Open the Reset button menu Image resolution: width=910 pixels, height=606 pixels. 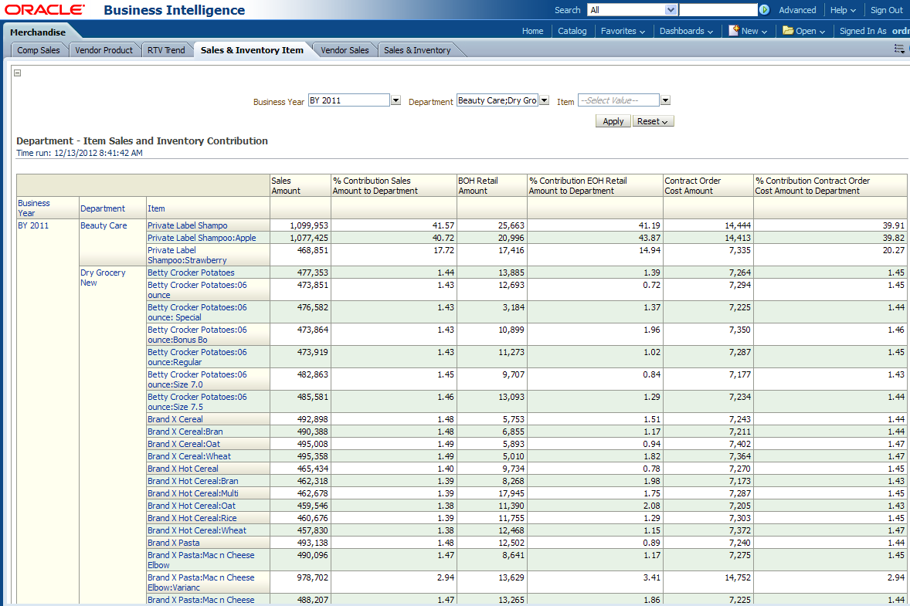(x=653, y=121)
